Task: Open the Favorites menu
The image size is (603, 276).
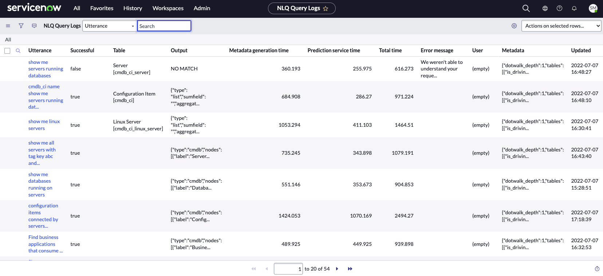Action: coord(102,8)
